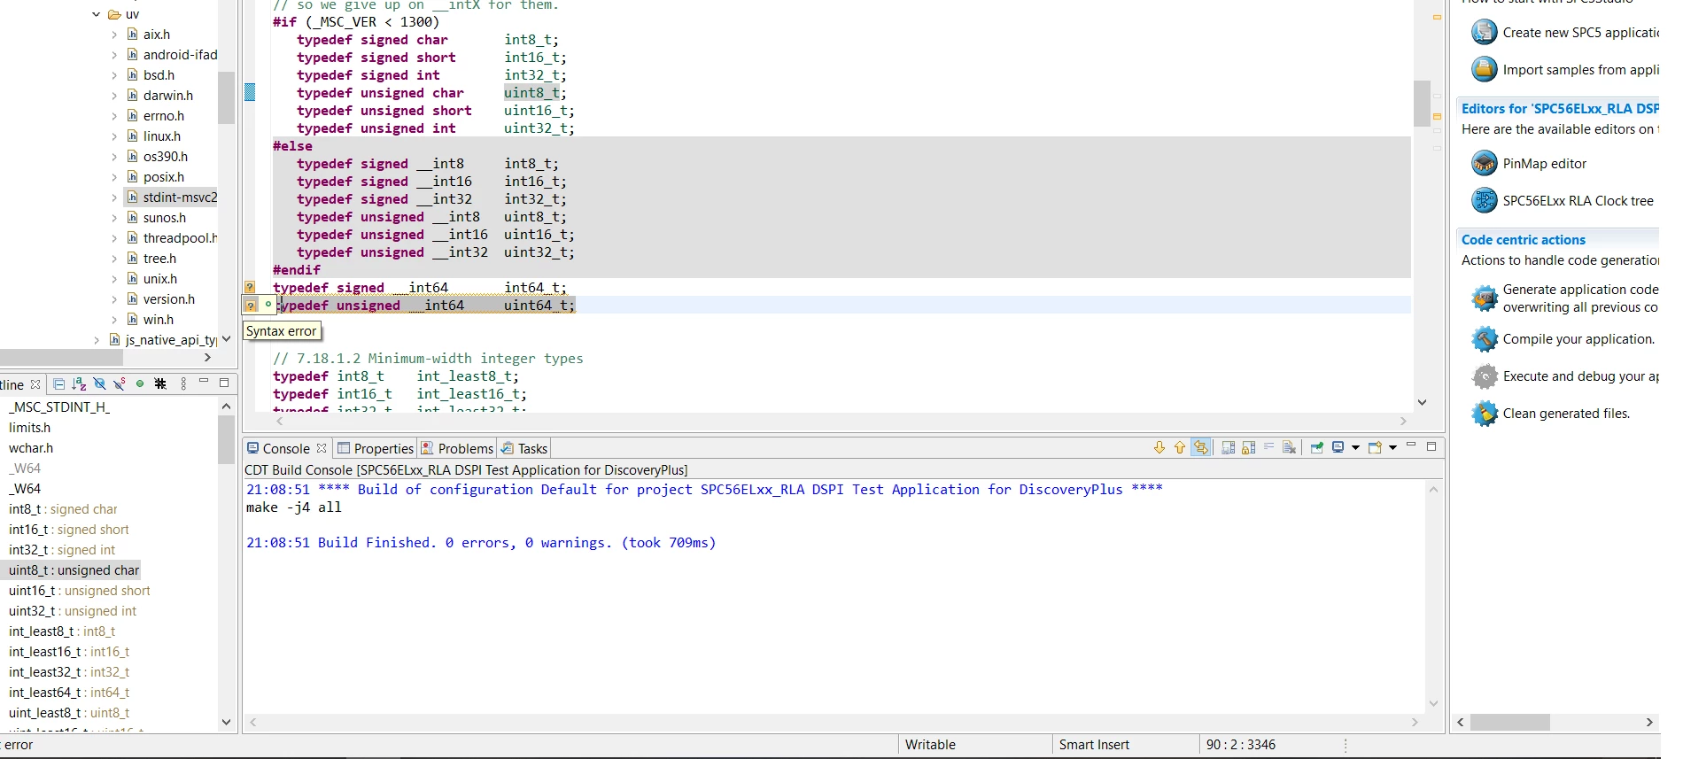Viewport: 1683px width, 759px height.
Task: Click Clean generated files link
Action: click(1566, 414)
